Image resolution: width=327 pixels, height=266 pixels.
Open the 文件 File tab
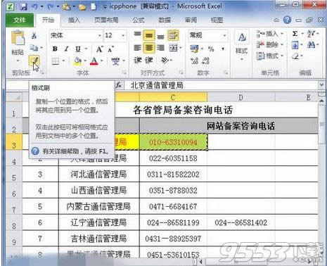pyautogui.click(x=19, y=20)
